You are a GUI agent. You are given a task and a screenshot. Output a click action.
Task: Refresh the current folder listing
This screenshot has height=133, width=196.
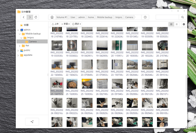click(36, 17)
